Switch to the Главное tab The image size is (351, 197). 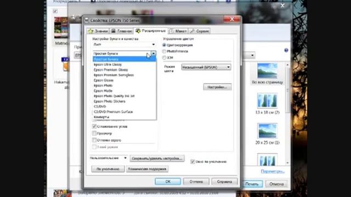(122, 31)
